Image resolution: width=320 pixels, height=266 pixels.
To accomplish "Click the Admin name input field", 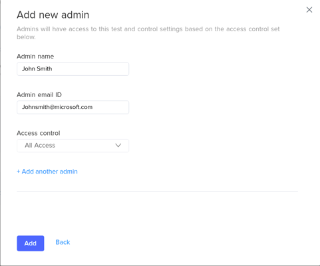I will click(x=73, y=69).
